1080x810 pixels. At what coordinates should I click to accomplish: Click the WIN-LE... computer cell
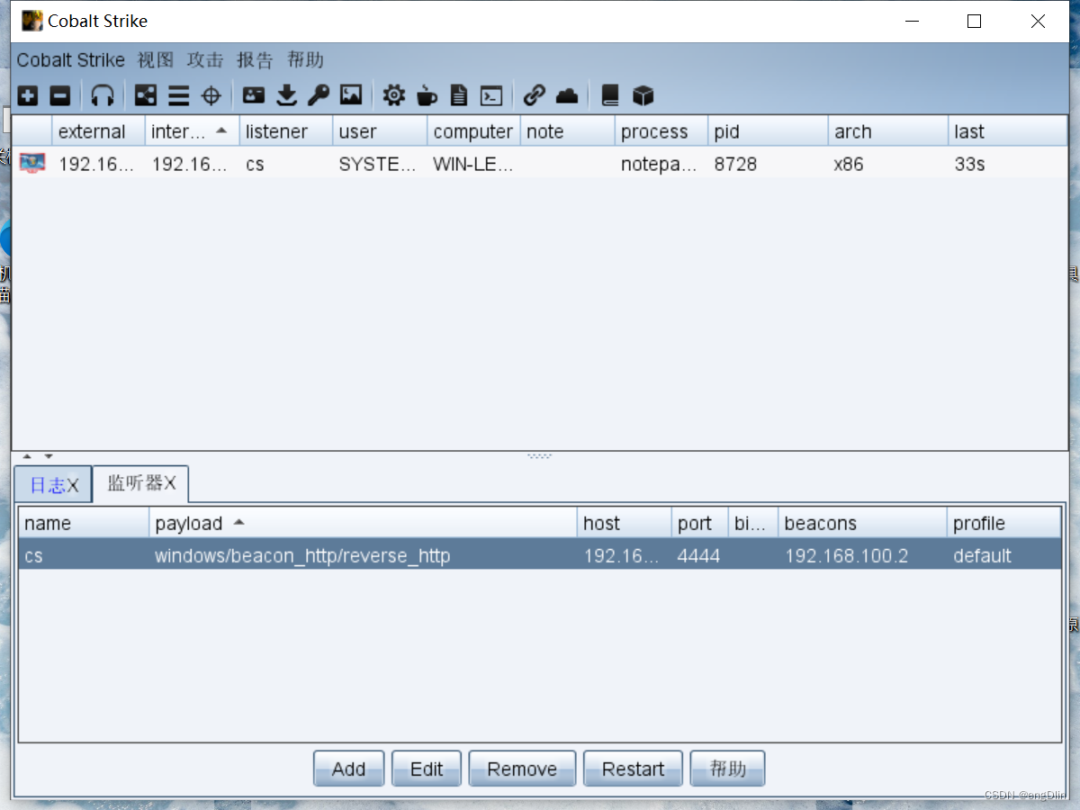(473, 164)
